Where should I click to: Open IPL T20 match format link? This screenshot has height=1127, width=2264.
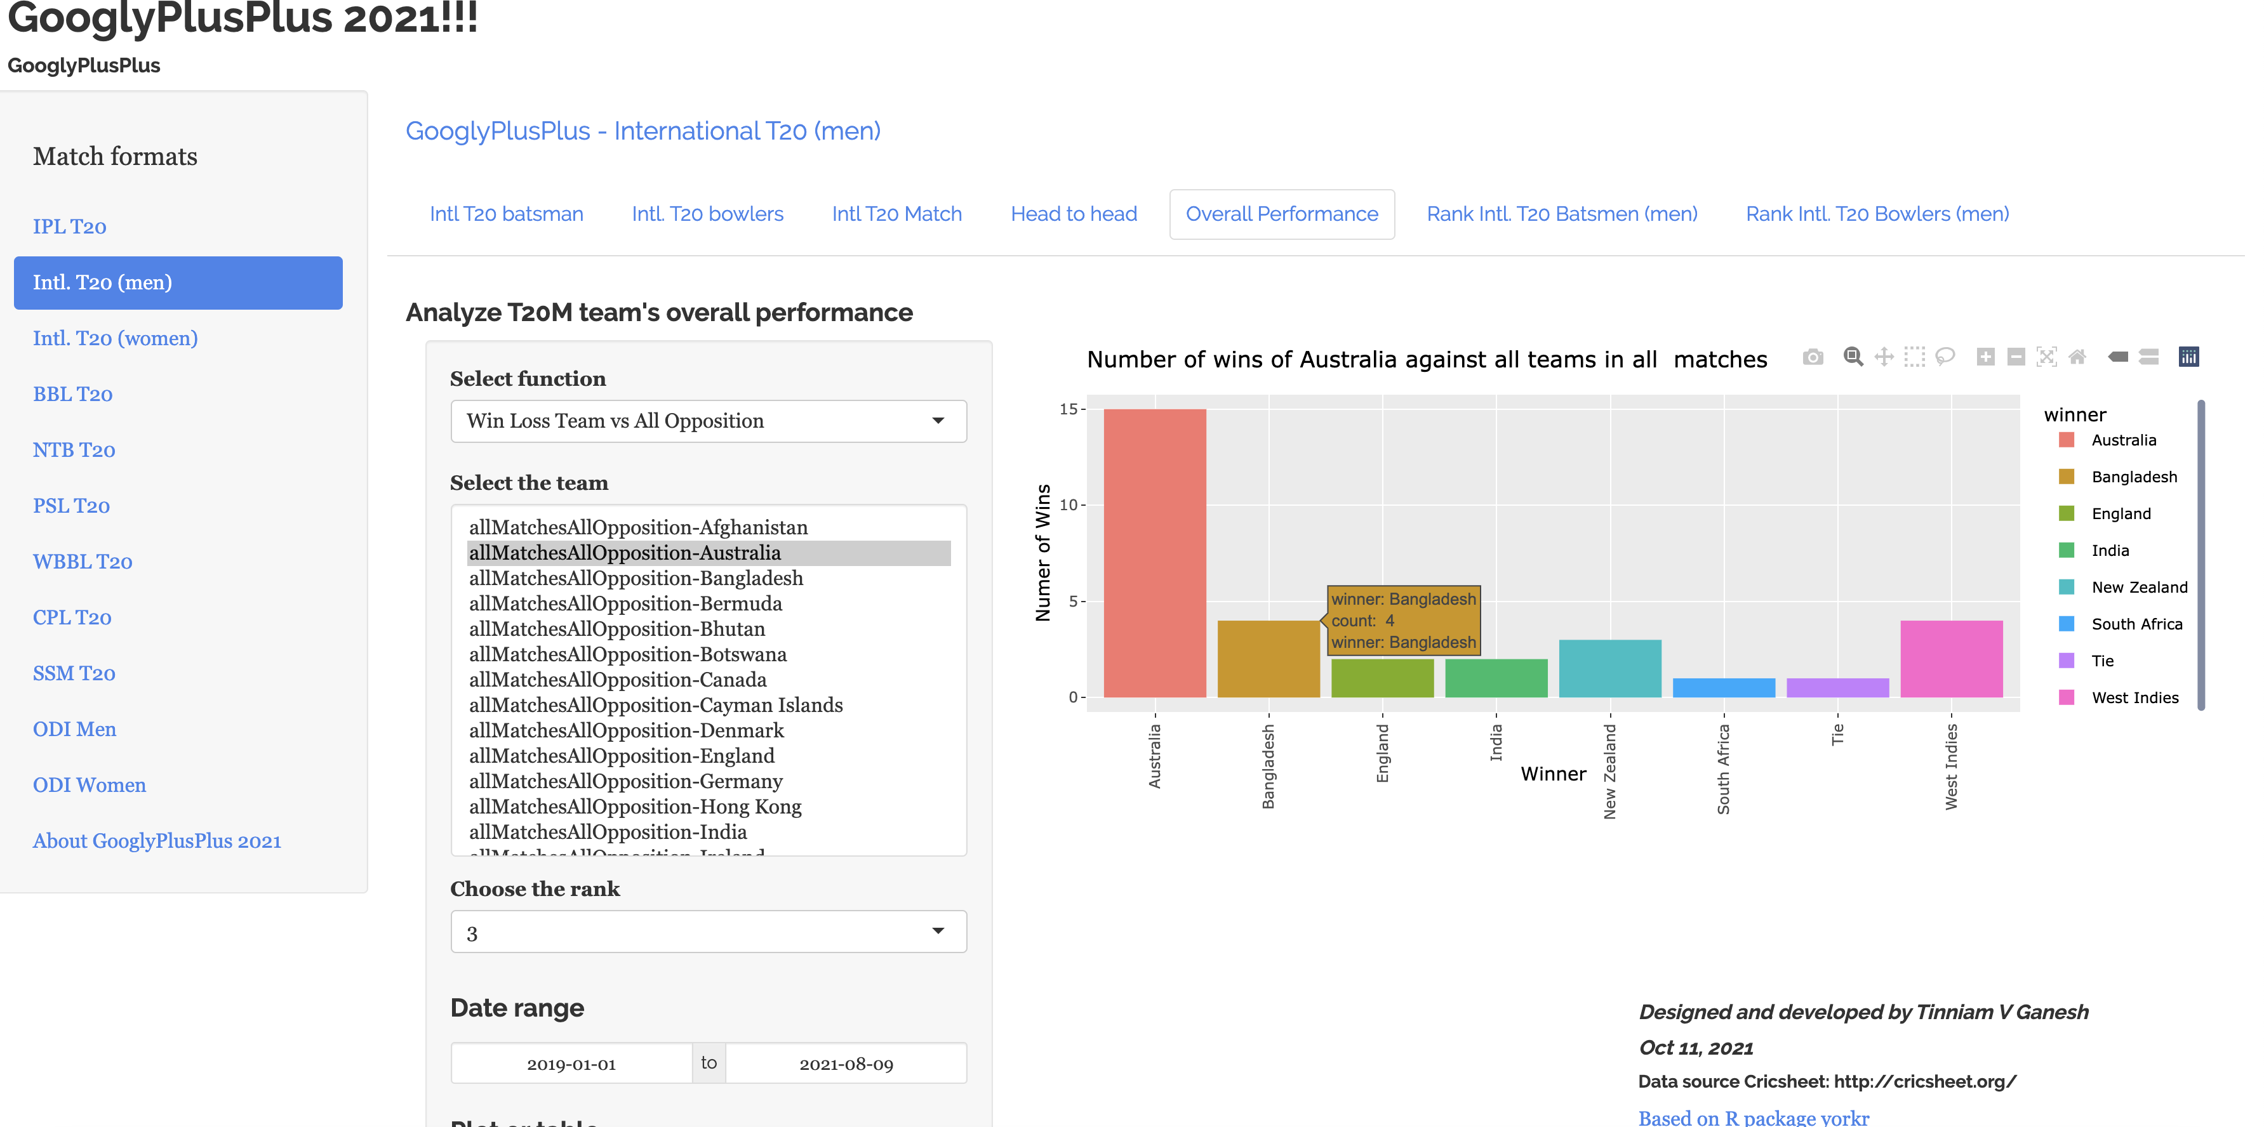pyautogui.click(x=69, y=227)
